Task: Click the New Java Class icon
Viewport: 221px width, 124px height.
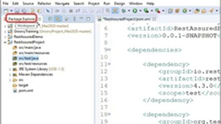Action: point(185,11)
